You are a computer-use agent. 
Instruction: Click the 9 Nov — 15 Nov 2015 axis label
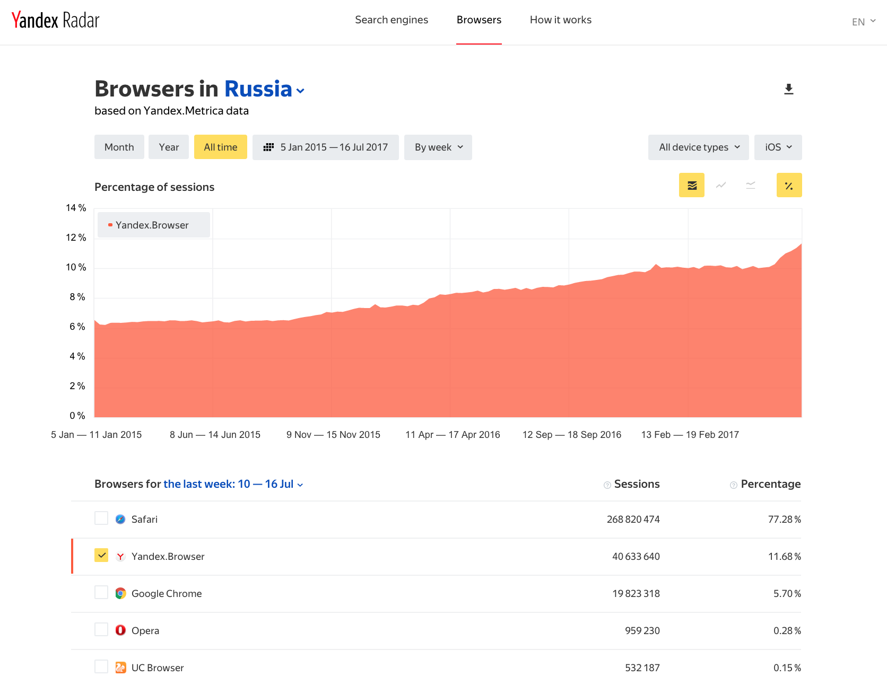coord(334,435)
